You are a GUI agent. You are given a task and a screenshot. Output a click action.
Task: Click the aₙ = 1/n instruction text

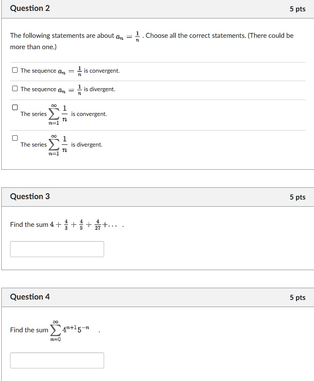(126, 35)
